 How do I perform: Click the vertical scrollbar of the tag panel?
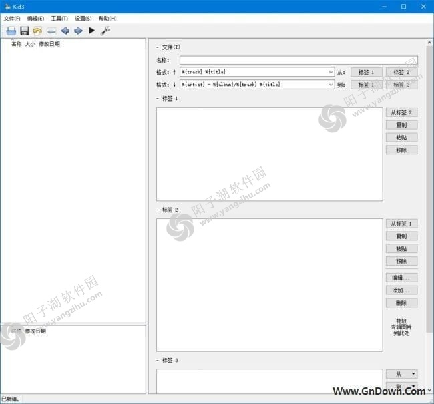pos(429,200)
